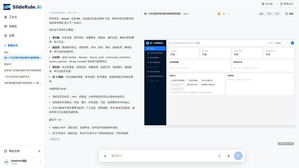This screenshot has width=299, height=168.
Task: Open the 交付物 deliverables button
Action: tap(267, 4)
